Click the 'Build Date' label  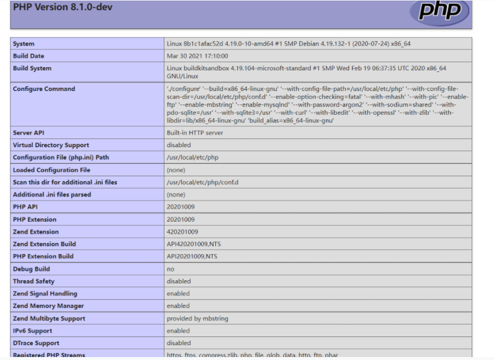pos(28,56)
